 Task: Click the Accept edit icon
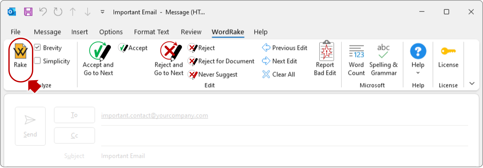point(123,48)
